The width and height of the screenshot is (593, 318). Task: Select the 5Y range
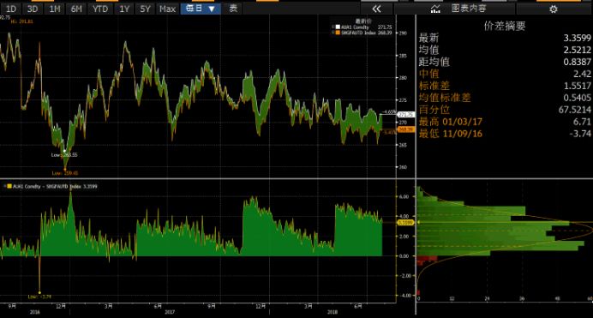point(145,9)
